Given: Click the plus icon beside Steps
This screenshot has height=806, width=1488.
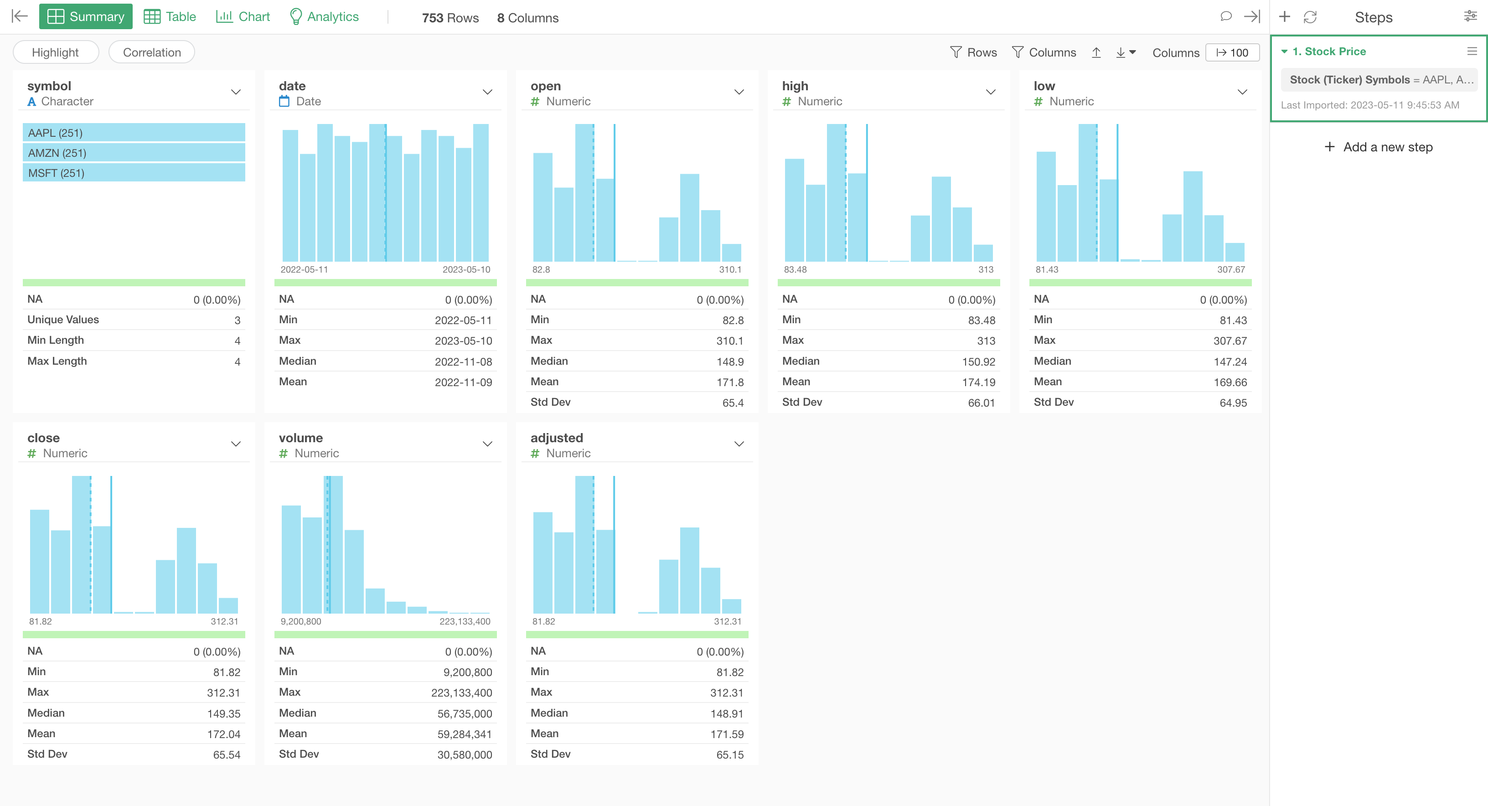Looking at the screenshot, I should click(x=1285, y=16).
